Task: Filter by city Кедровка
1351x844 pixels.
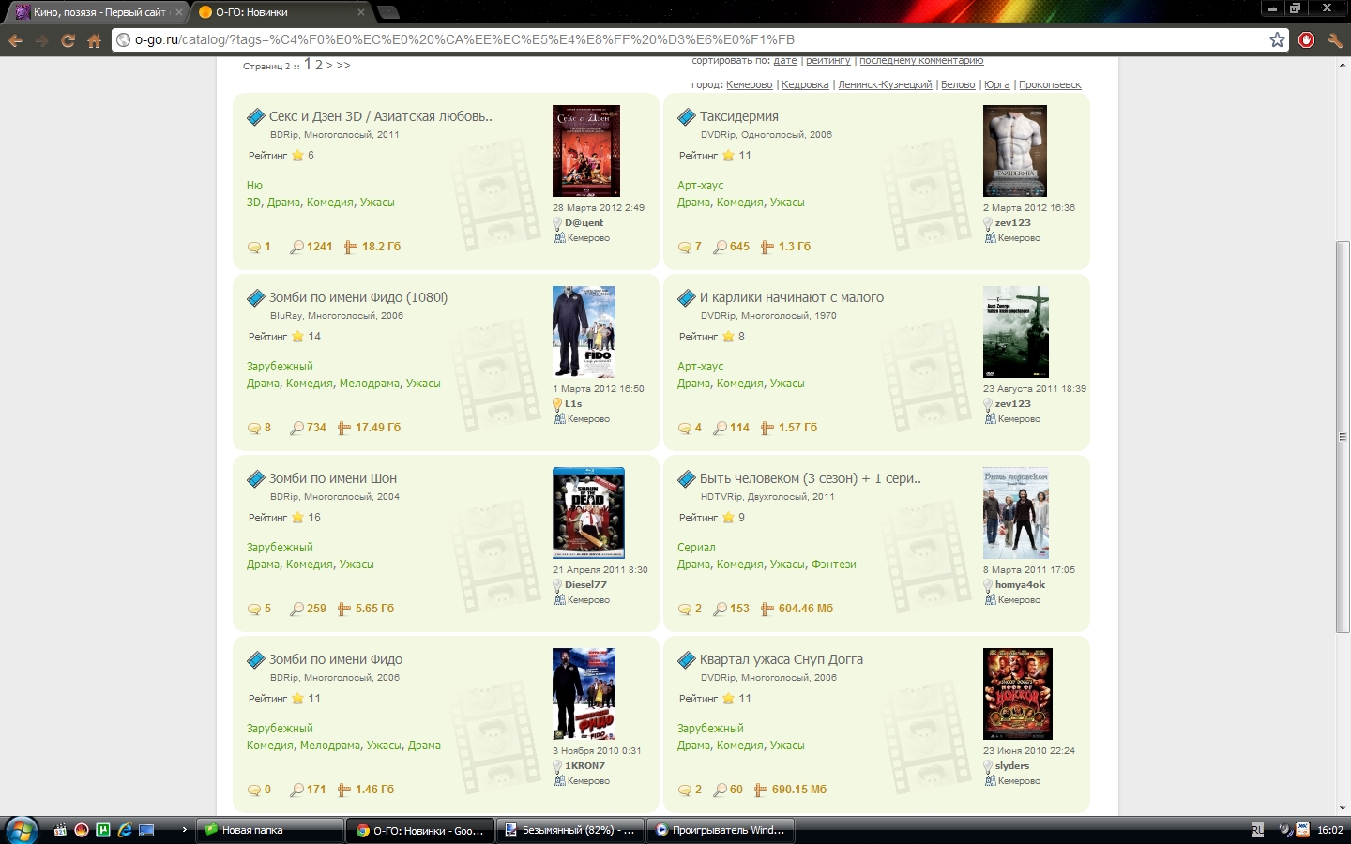Action: 805,85
